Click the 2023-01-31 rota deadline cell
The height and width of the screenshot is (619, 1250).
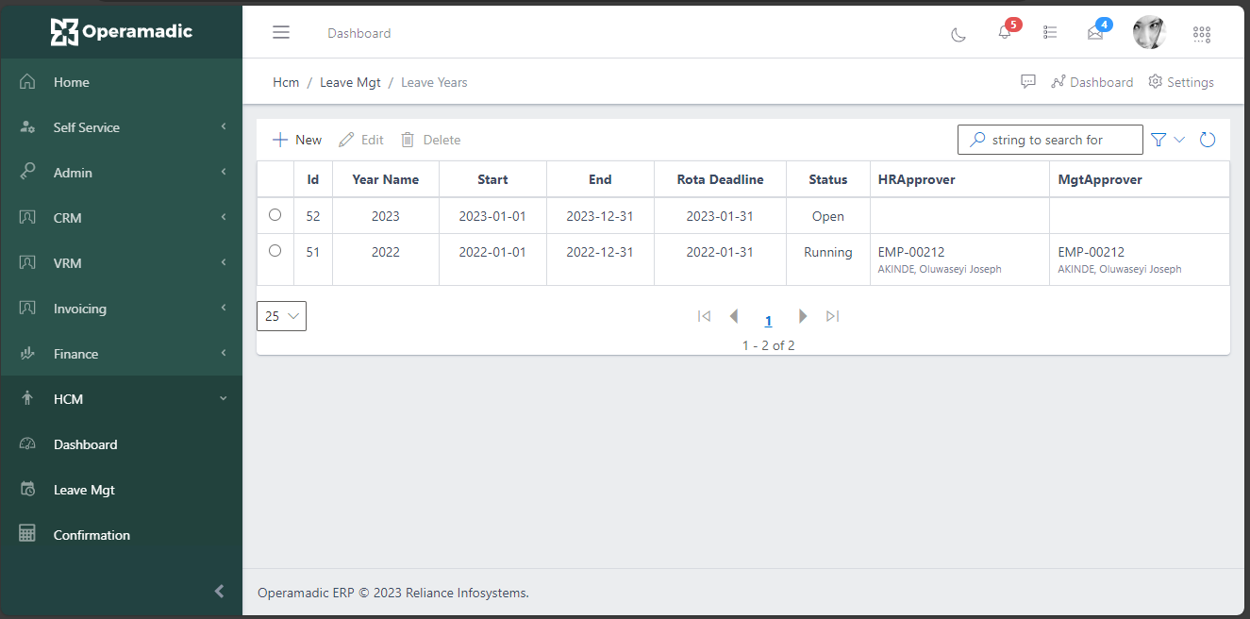(x=720, y=216)
